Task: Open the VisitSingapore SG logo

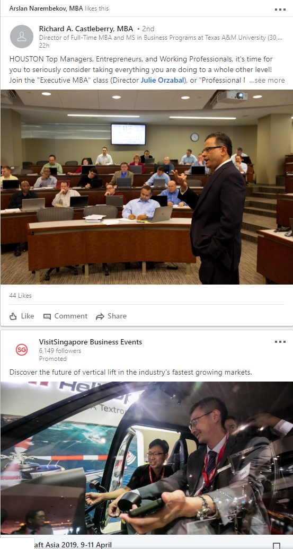Action: [x=22, y=350]
